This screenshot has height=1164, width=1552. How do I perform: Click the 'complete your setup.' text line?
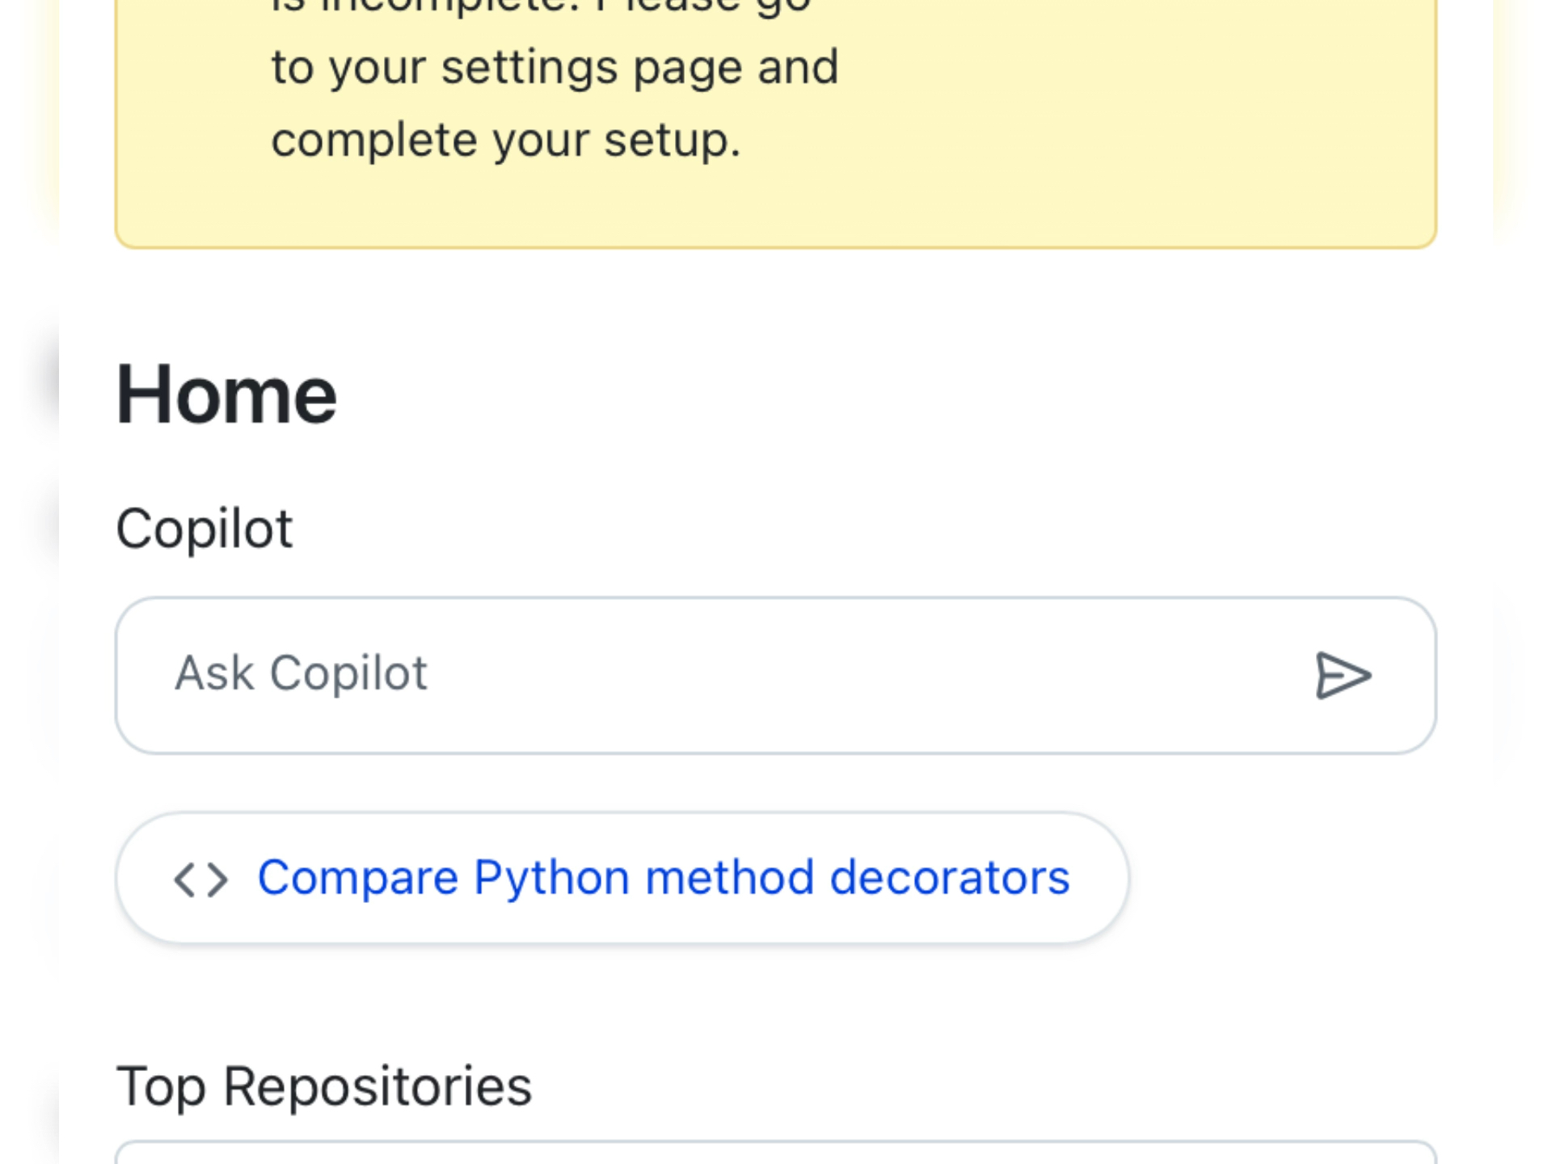505,141
